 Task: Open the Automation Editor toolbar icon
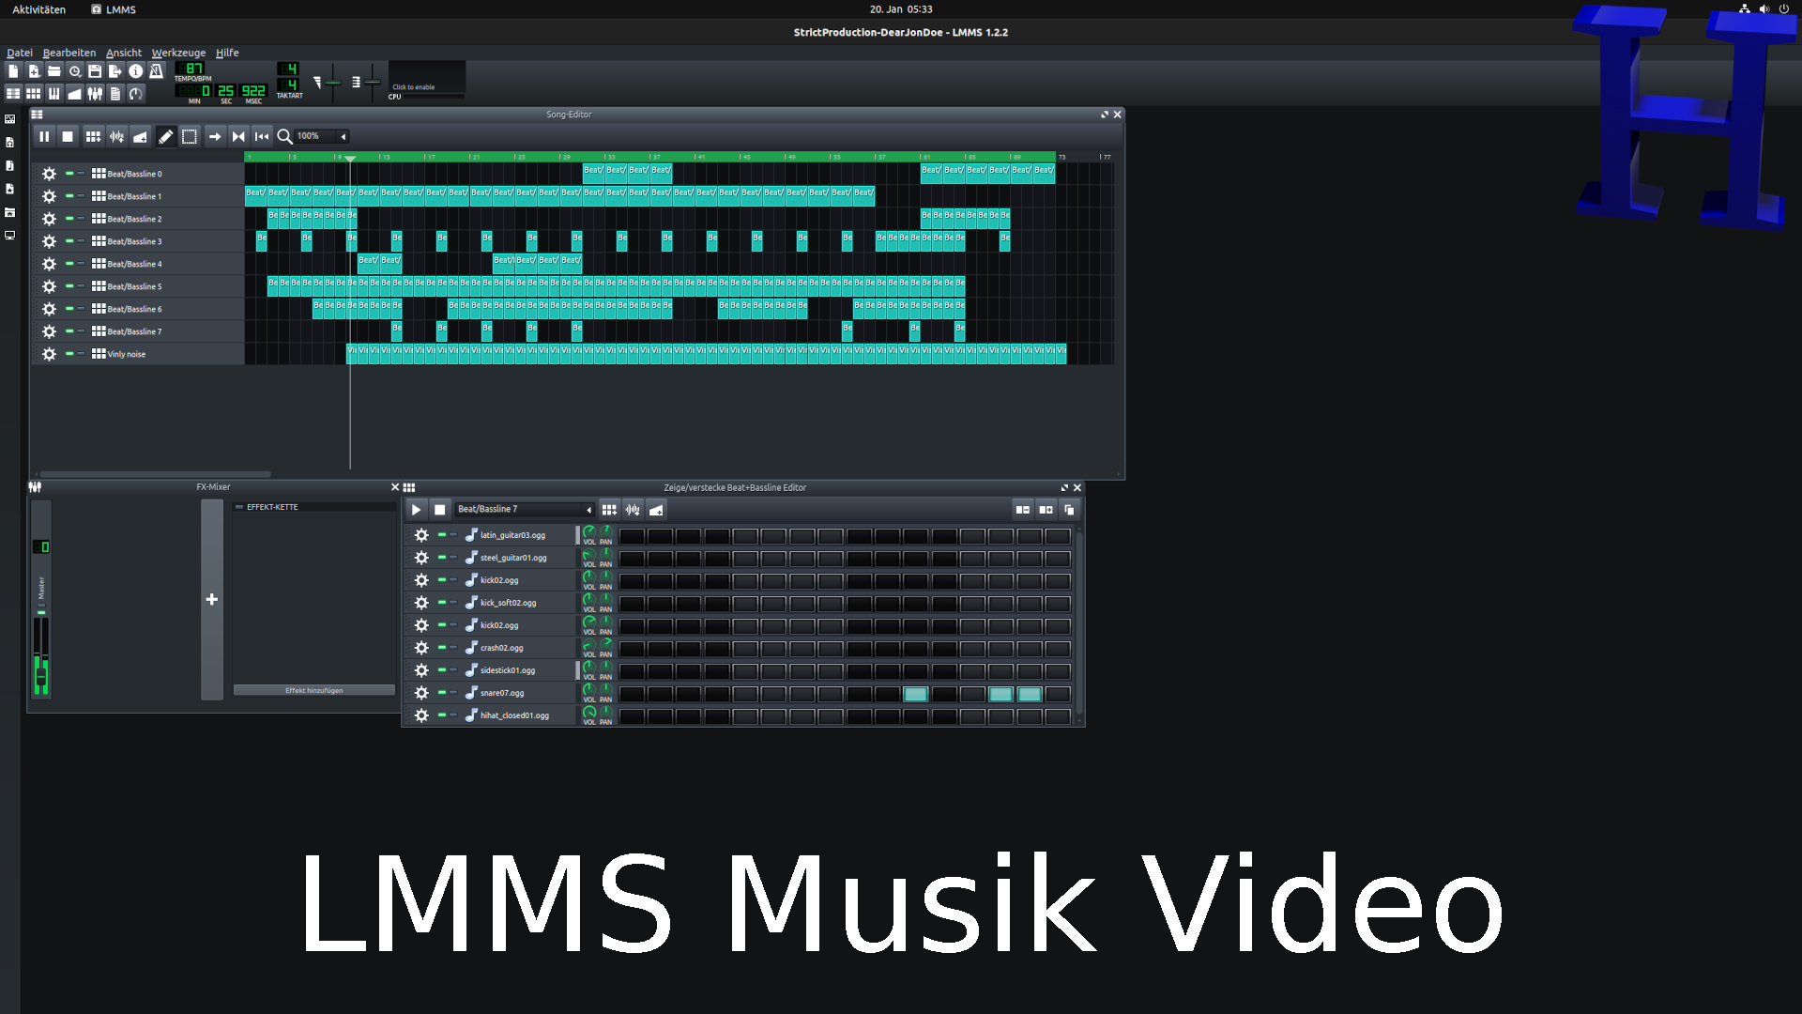74,94
